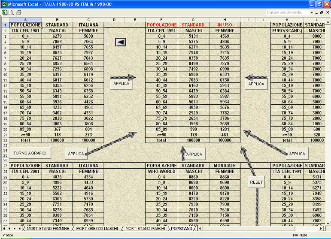
Task: Select 'total' cell in column F
Action: click(x=161, y=140)
